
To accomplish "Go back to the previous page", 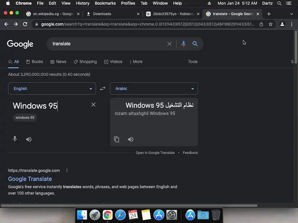I will click(6, 24).
